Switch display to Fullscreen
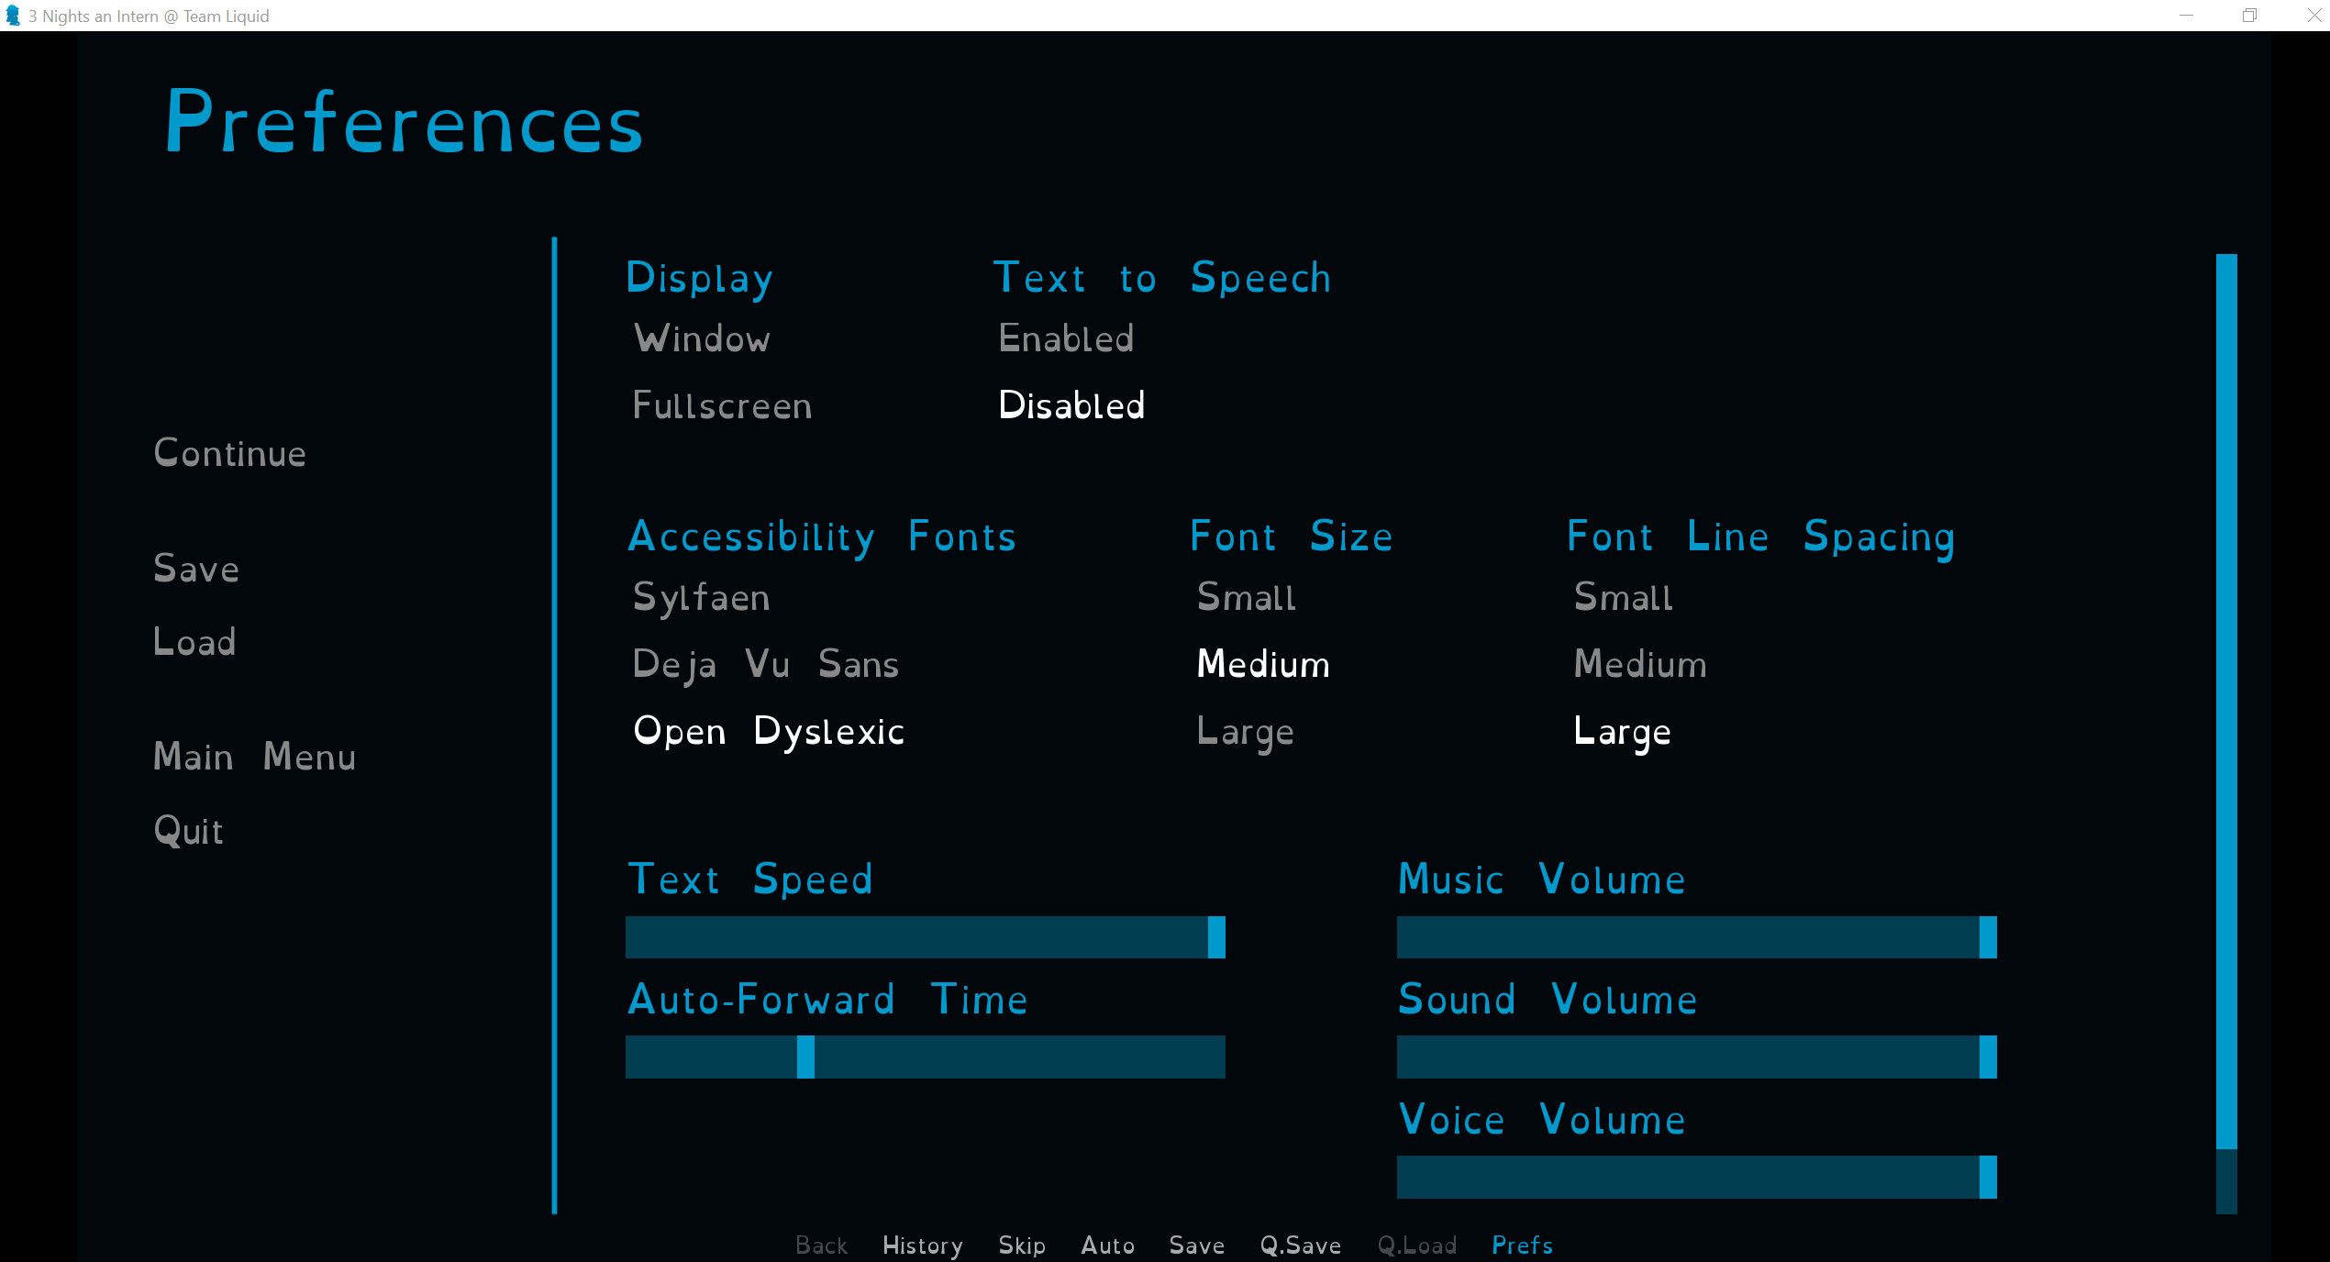The height and width of the screenshot is (1262, 2330). 722,405
